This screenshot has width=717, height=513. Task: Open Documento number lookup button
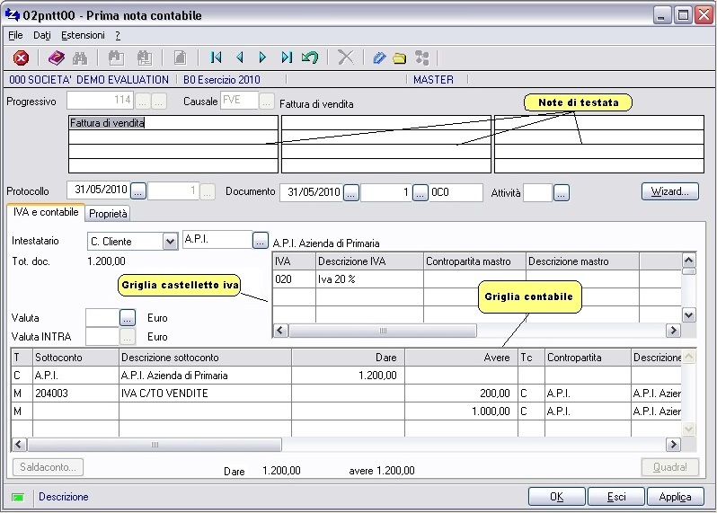coord(420,192)
